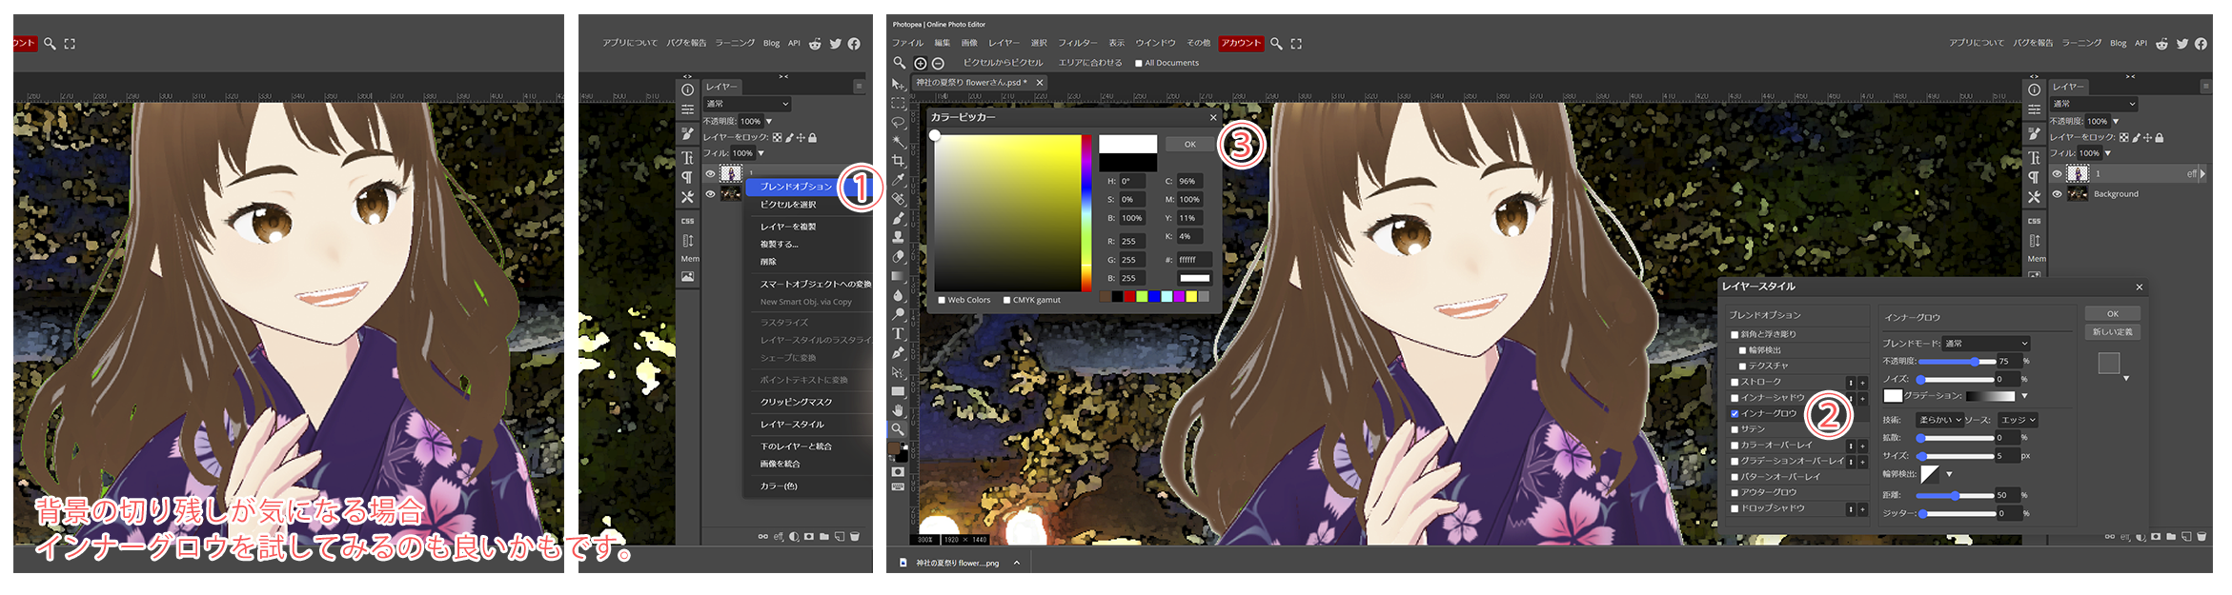Hide the Background layer with eye icon

pos(2057,194)
